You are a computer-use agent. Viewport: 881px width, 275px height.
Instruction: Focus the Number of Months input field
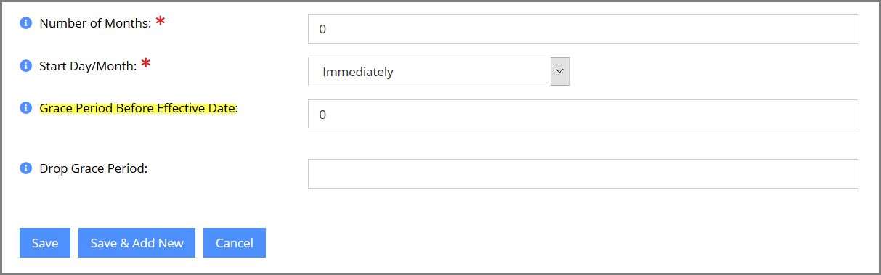583,29
